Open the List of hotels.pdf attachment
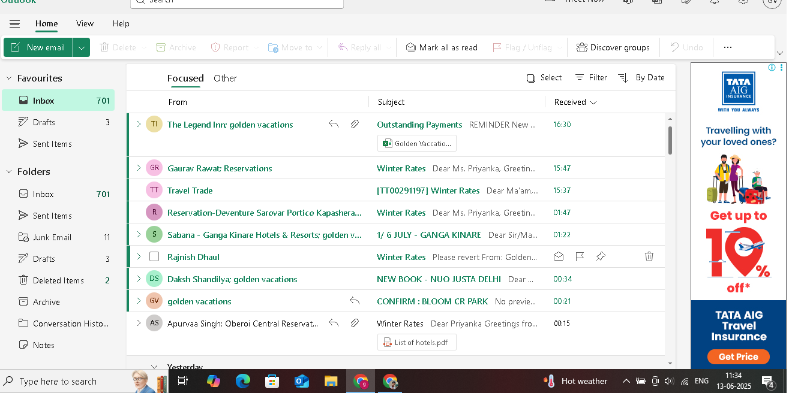789x393 pixels. [x=417, y=343]
